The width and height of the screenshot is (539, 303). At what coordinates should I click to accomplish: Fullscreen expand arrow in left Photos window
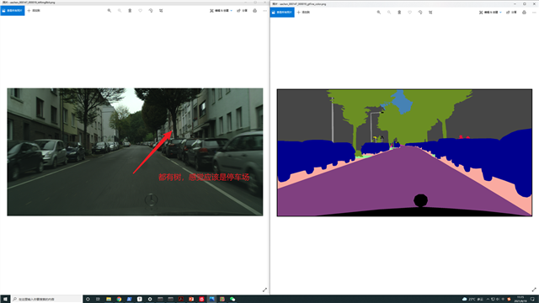point(264,290)
